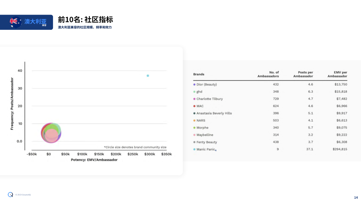361x203 pixels.
Task: Select the MAC brand name
Action: (200, 106)
